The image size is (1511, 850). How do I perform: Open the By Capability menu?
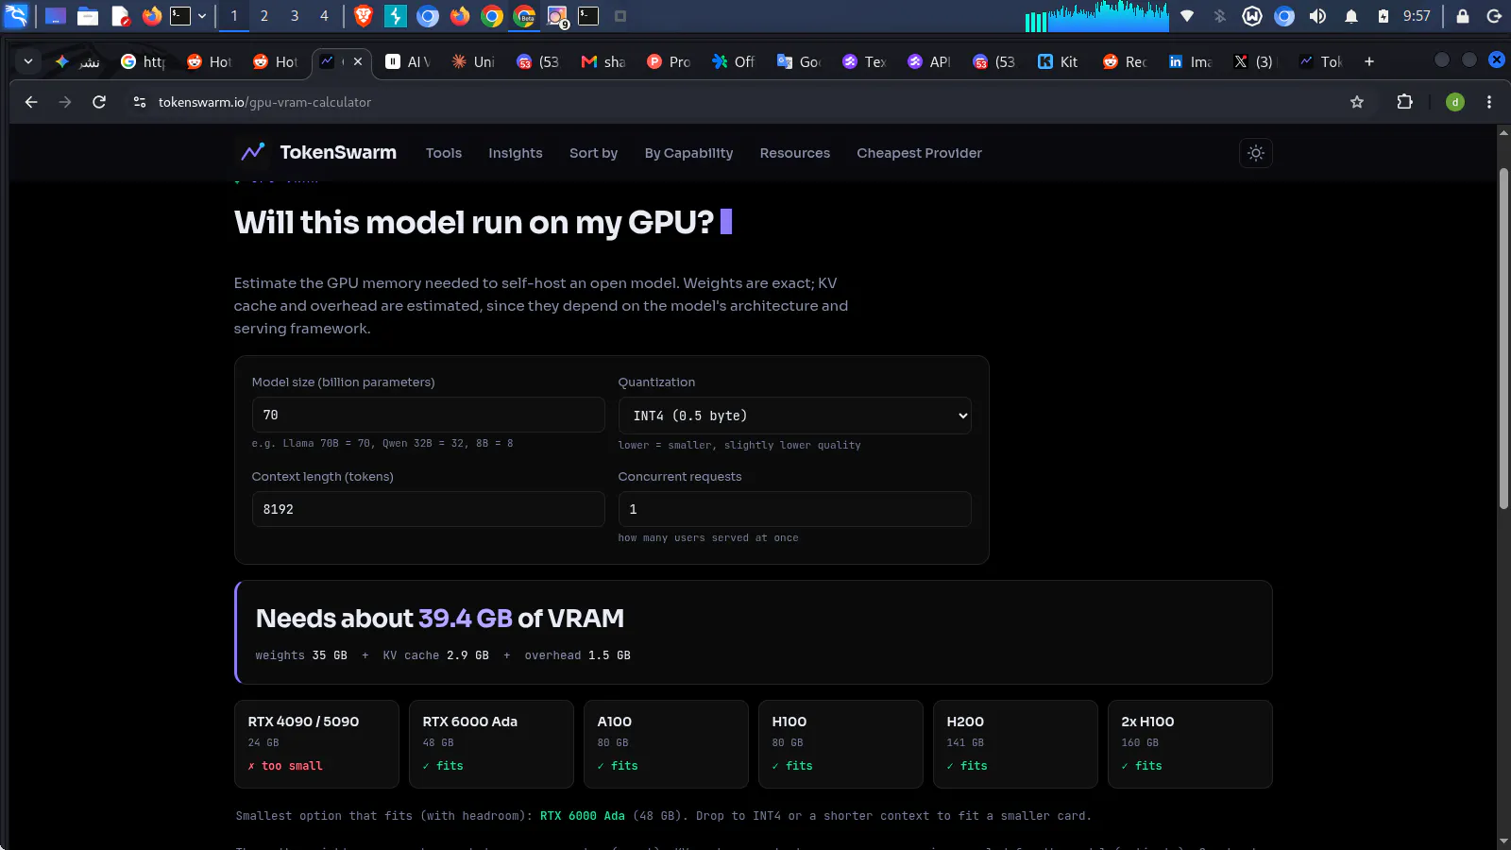point(688,153)
